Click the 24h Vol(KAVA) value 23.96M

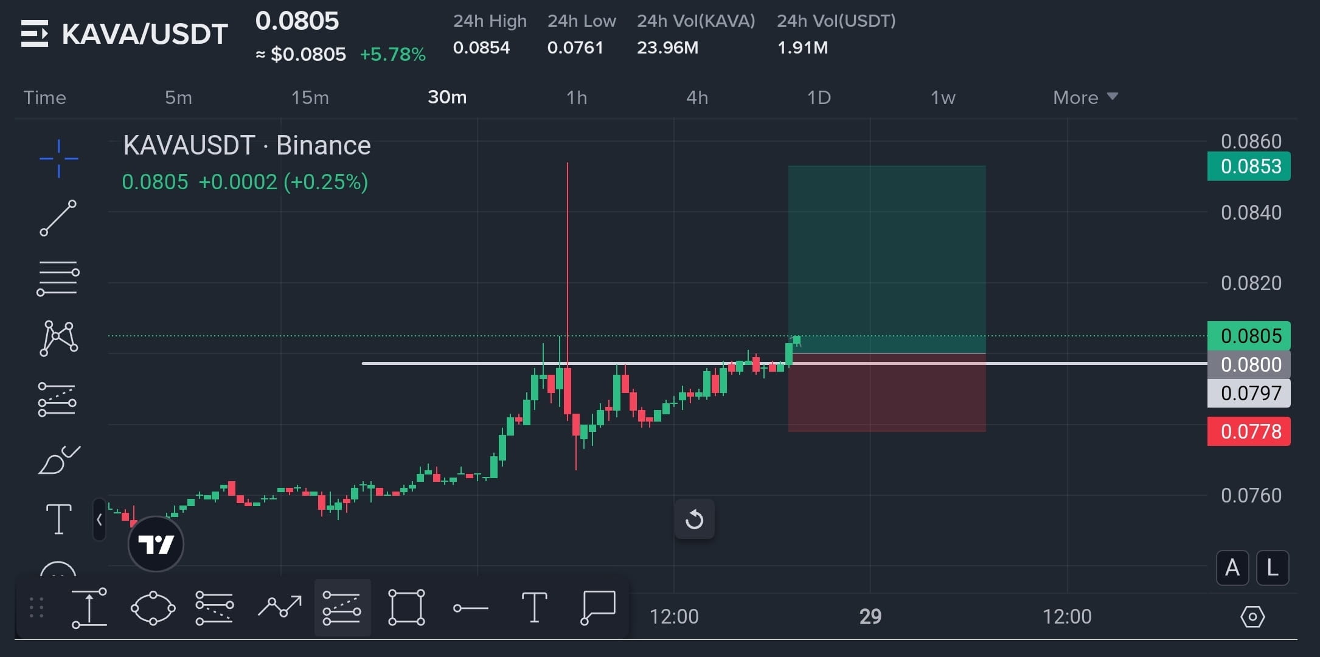[x=667, y=47]
